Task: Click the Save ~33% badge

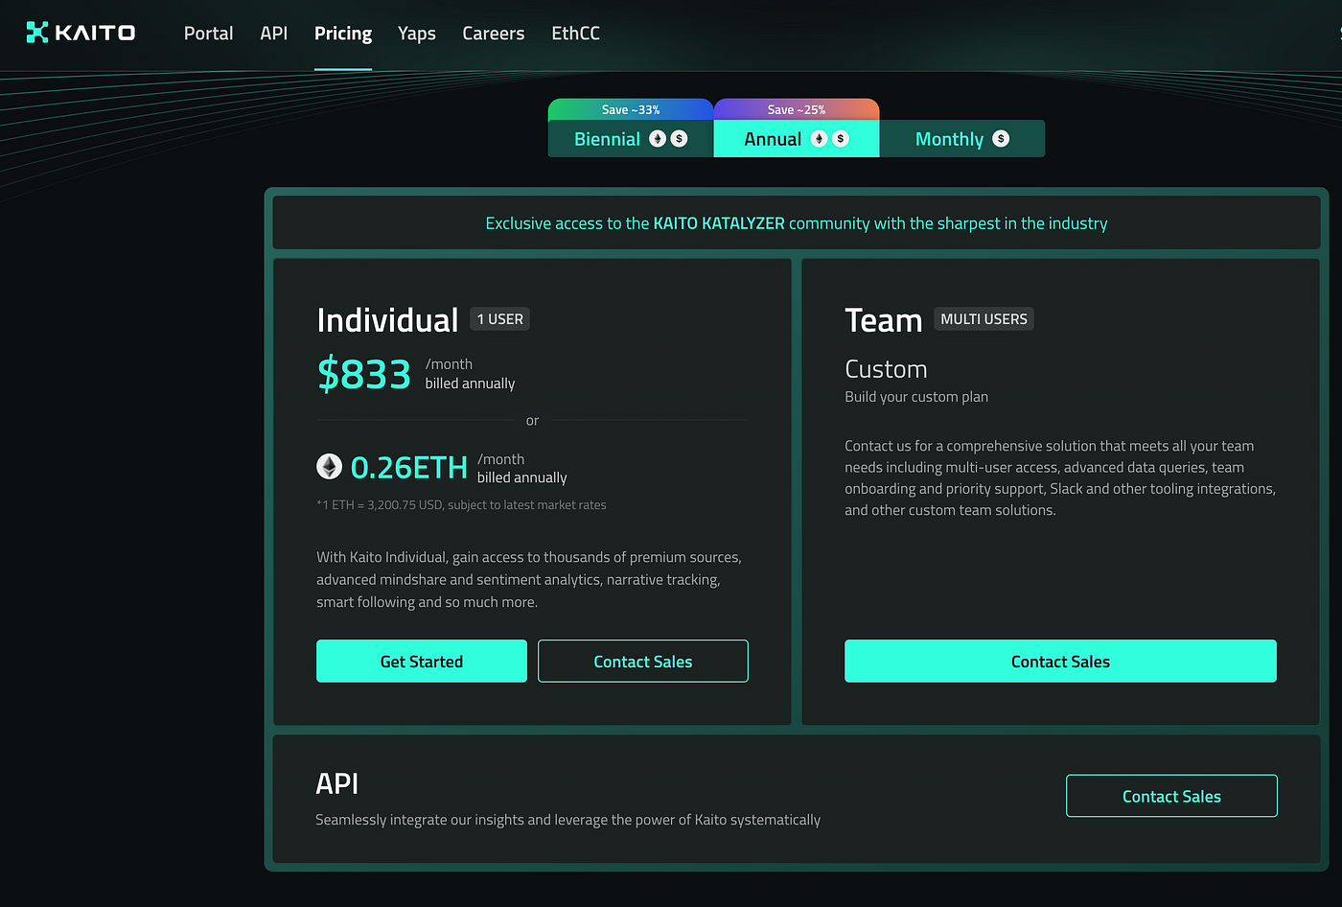Action: point(631,109)
